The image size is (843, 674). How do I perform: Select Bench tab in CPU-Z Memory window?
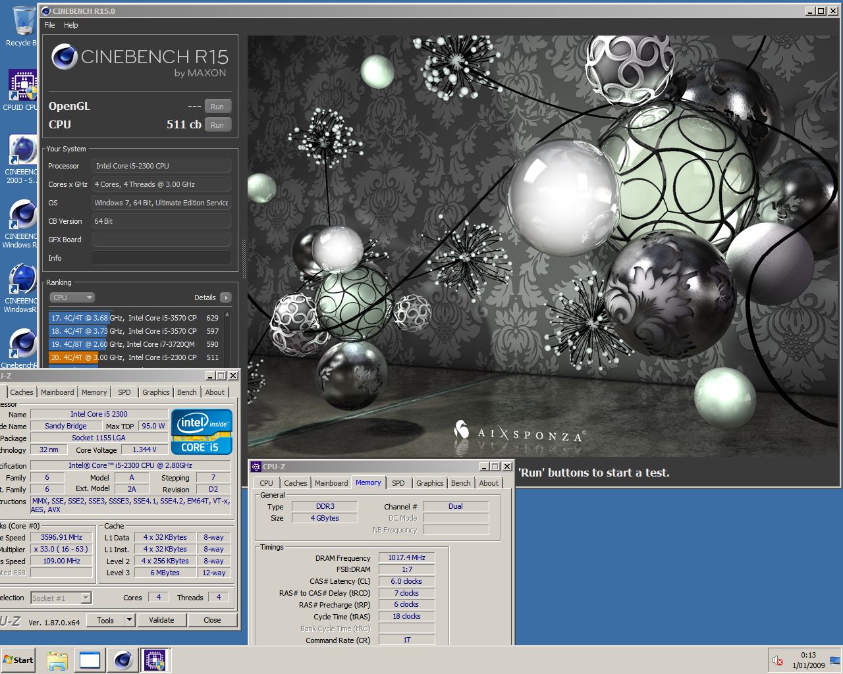[x=461, y=483]
